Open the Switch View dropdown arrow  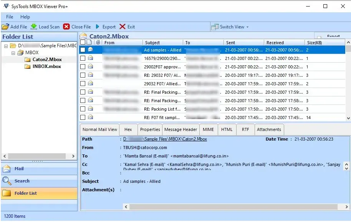tap(247, 27)
